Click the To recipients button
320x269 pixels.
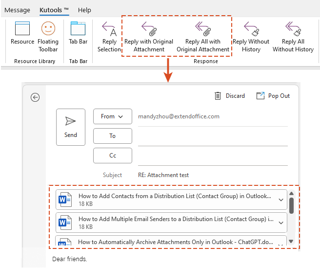112,136
